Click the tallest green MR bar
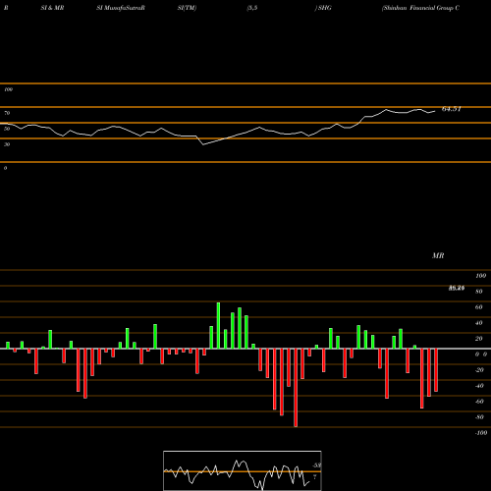Image resolution: width=491 pixels, height=491 pixels. click(218, 325)
